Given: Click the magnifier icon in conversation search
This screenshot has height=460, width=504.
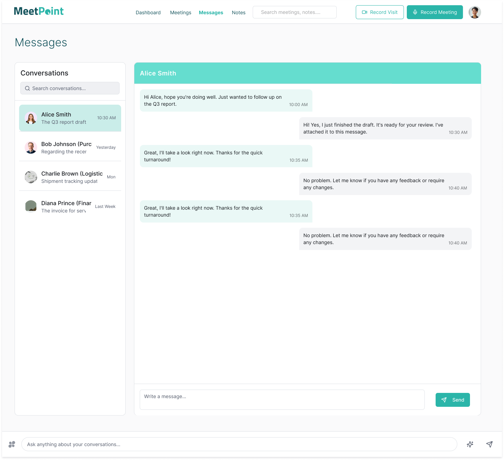Looking at the screenshot, I should point(27,88).
